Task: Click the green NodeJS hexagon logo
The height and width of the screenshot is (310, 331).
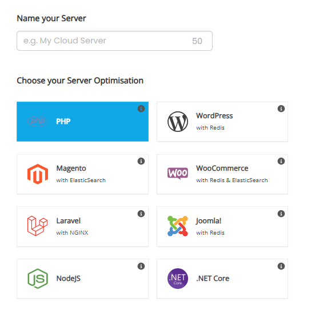Action: (38, 279)
